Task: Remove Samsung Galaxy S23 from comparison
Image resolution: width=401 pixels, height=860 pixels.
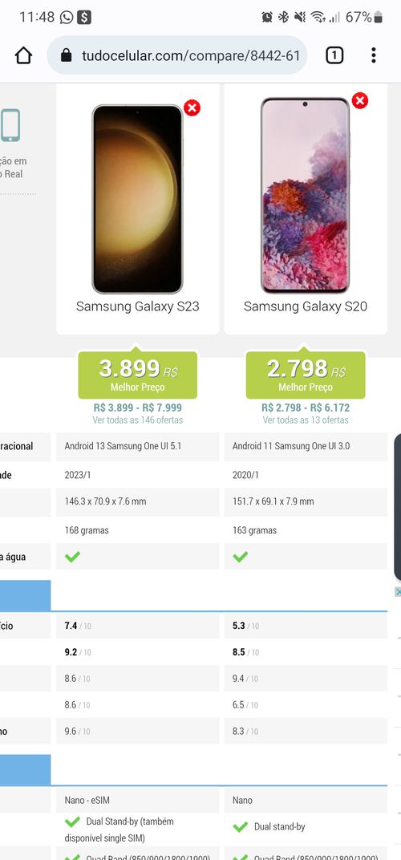Action: point(192,108)
